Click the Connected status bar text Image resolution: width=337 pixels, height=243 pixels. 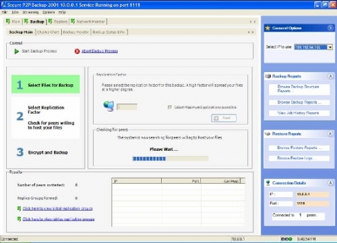pyautogui.click(x=9, y=239)
